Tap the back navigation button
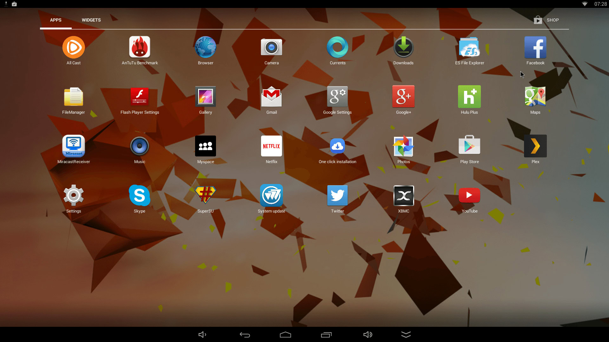 (x=245, y=334)
